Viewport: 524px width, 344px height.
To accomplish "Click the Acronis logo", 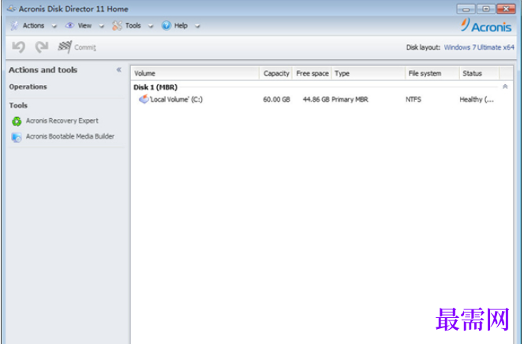I will [x=486, y=26].
